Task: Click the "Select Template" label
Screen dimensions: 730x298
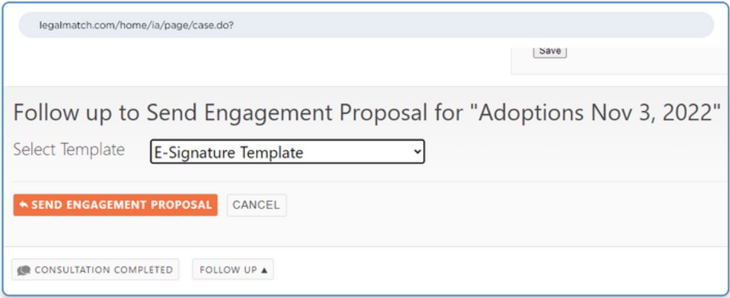Action: (x=69, y=149)
